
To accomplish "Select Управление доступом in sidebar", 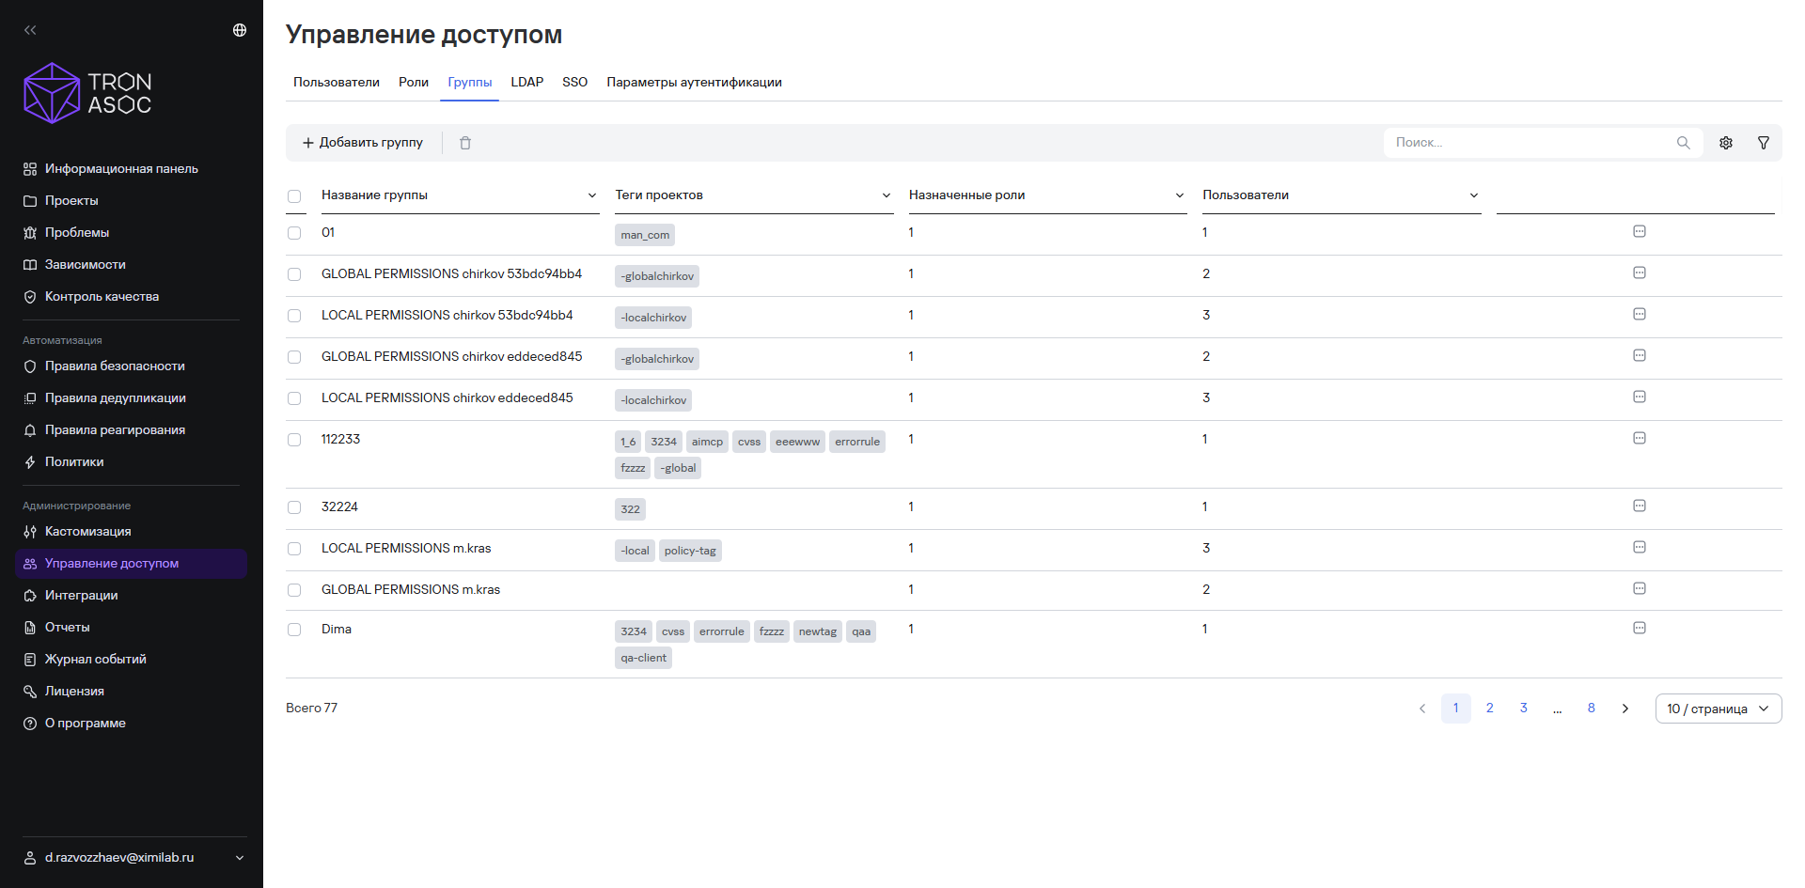I will 131,564.
